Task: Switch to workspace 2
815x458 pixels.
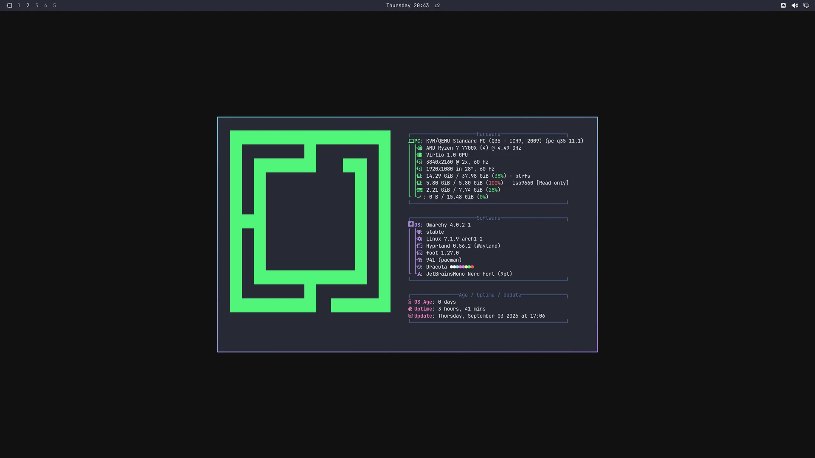Action: (x=28, y=6)
